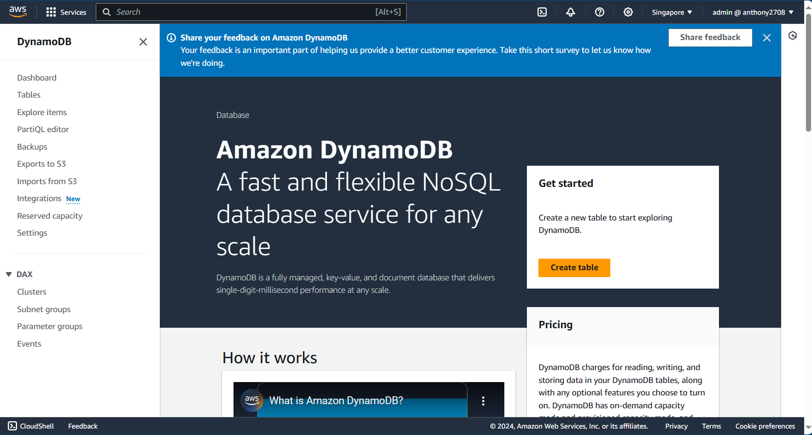Open Integrations page
Viewport: 812px width, 435px height.
point(39,198)
